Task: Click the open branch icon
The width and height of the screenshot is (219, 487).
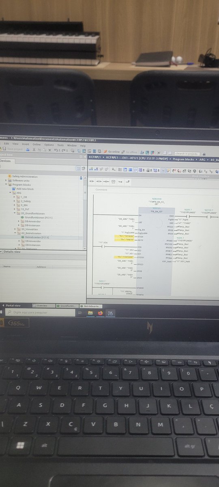Action: [x=120, y=182]
